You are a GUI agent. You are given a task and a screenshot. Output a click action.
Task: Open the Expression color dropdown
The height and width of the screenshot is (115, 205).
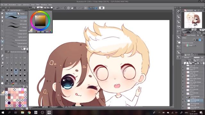click(190, 45)
